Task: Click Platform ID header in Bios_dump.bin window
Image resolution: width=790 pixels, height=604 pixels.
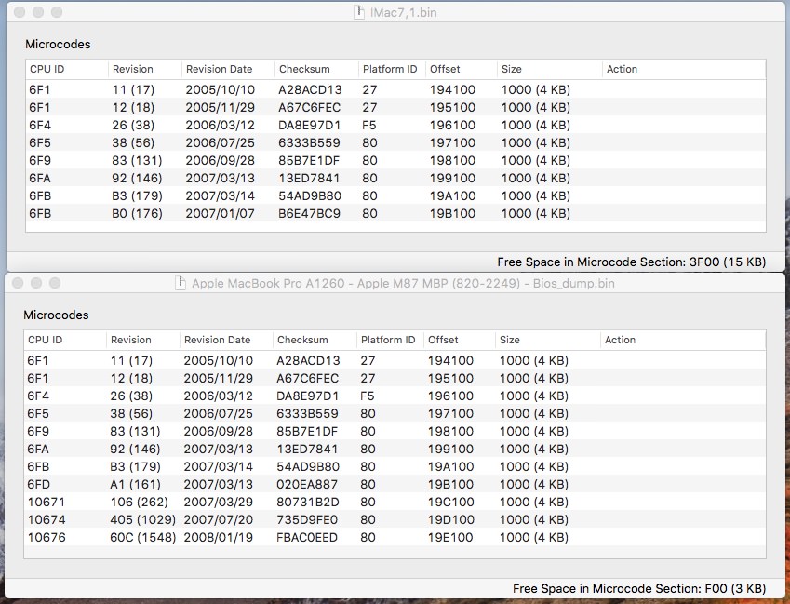Action: 391,340
